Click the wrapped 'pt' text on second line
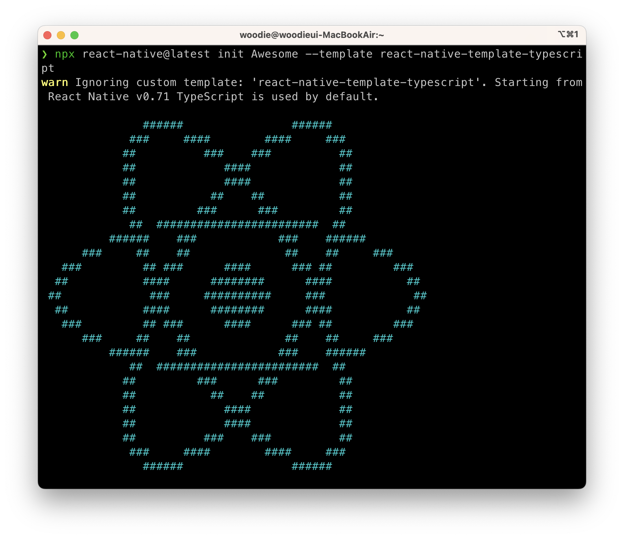This screenshot has width=624, height=539. click(48, 69)
